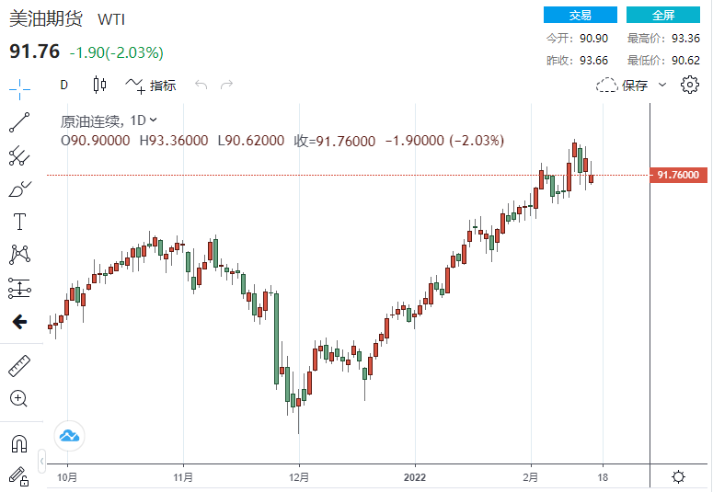Collapse the left drawing toolbar
713x492 pixels.
click(x=41, y=459)
